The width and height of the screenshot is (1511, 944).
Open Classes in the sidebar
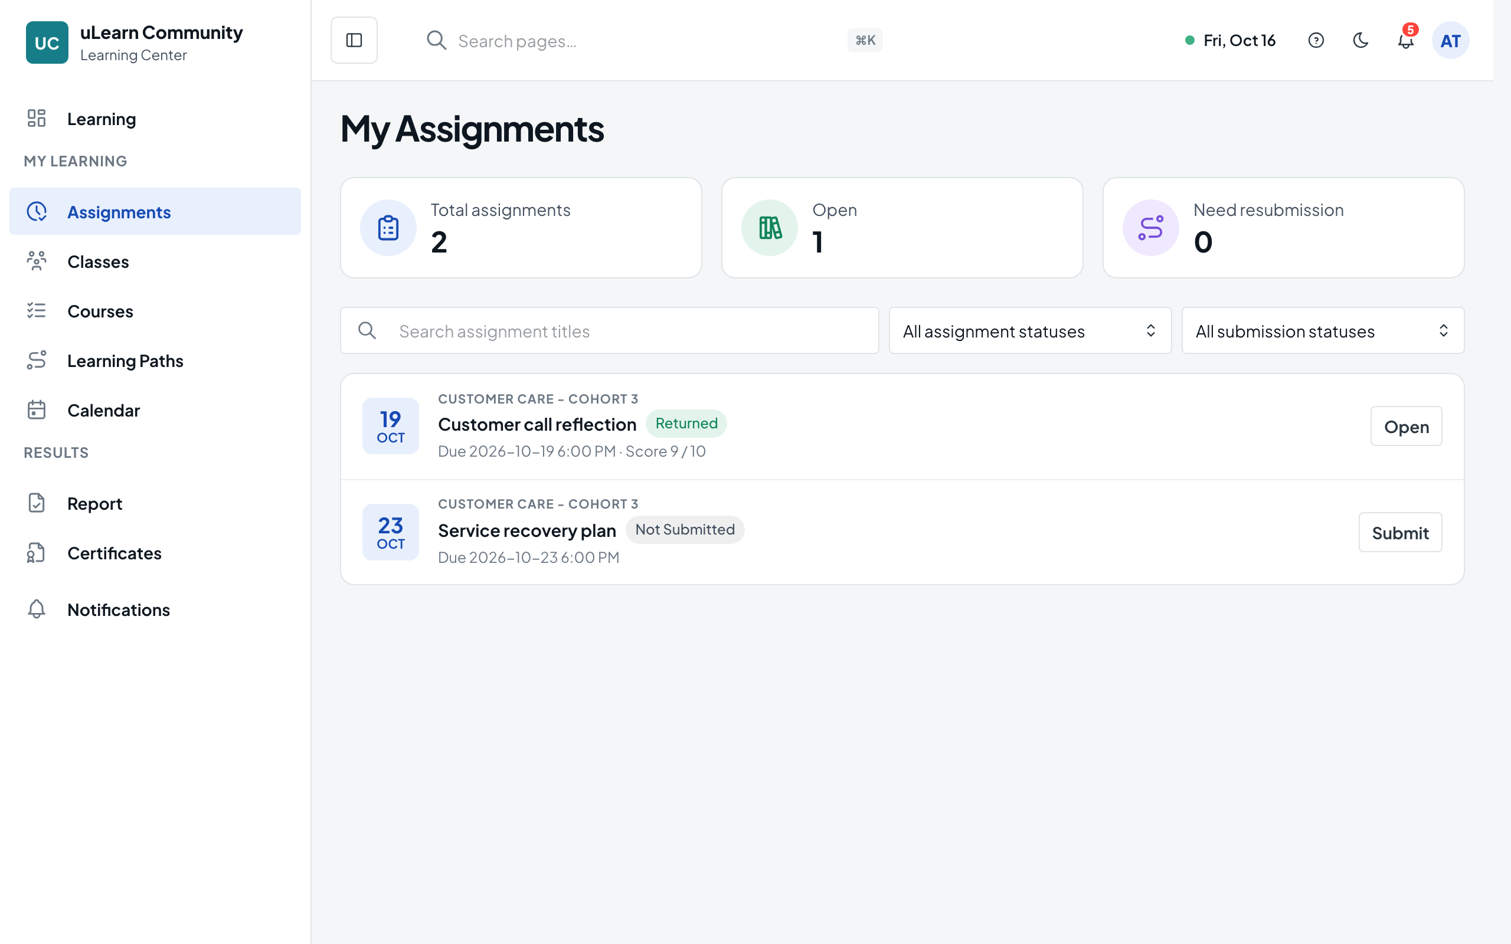point(155,261)
